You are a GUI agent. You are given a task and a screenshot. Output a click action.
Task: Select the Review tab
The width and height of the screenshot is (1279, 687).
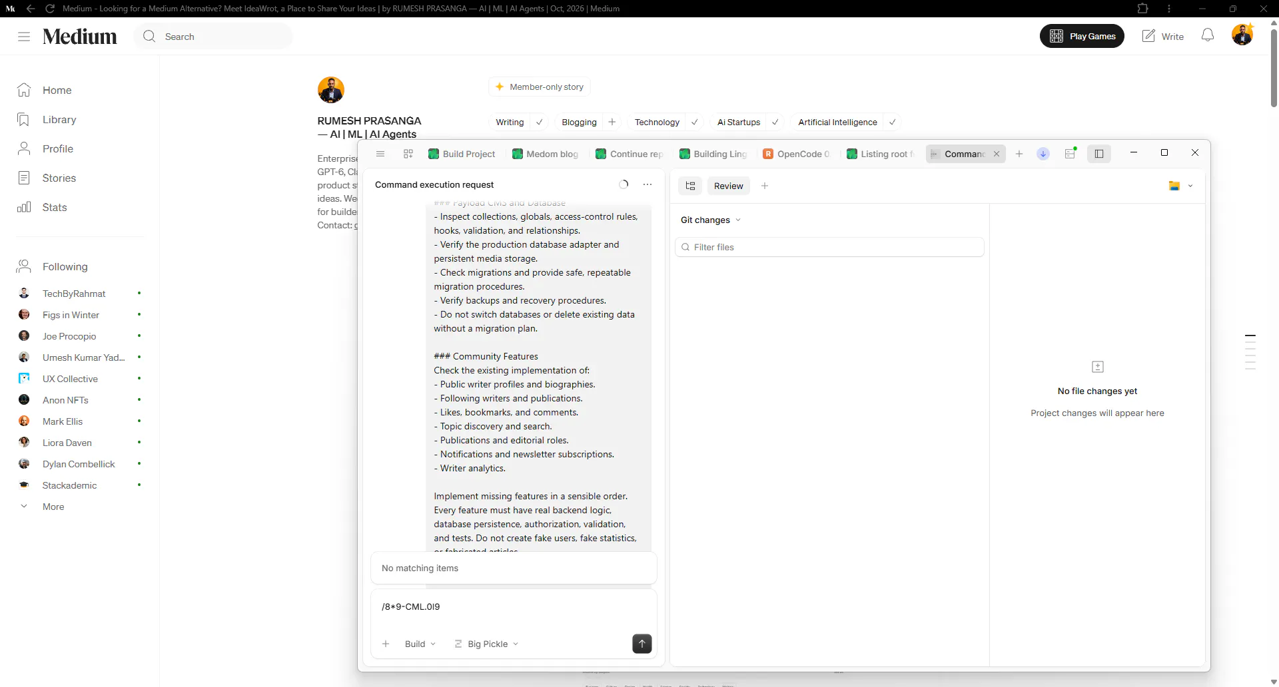click(729, 186)
